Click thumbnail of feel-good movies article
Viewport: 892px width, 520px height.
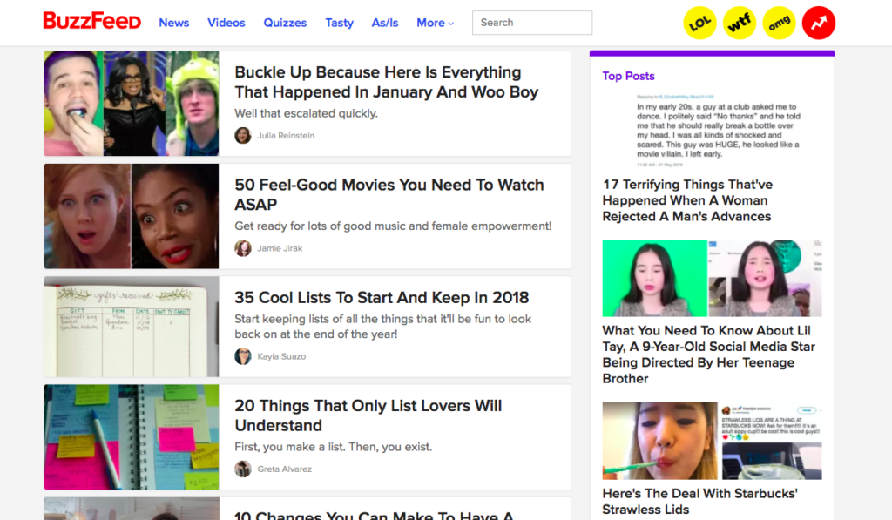tap(132, 216)
